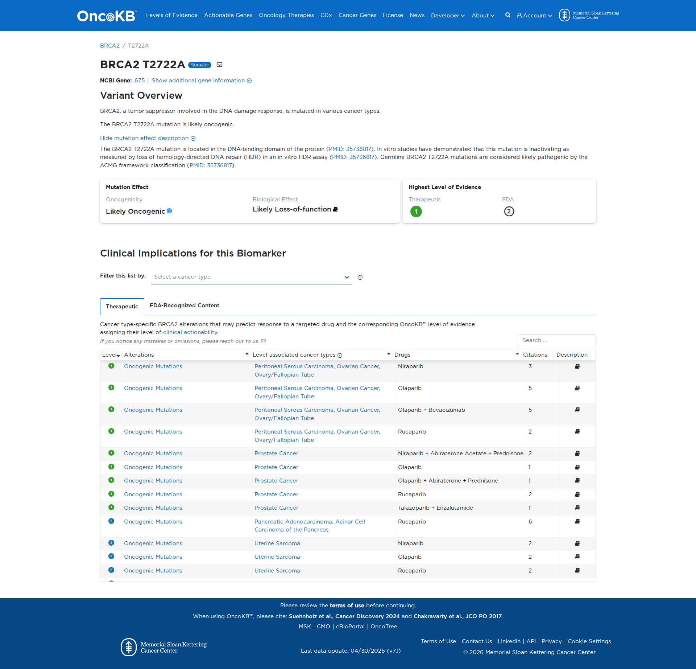Open the Account dropdown menu

[534, 15]
